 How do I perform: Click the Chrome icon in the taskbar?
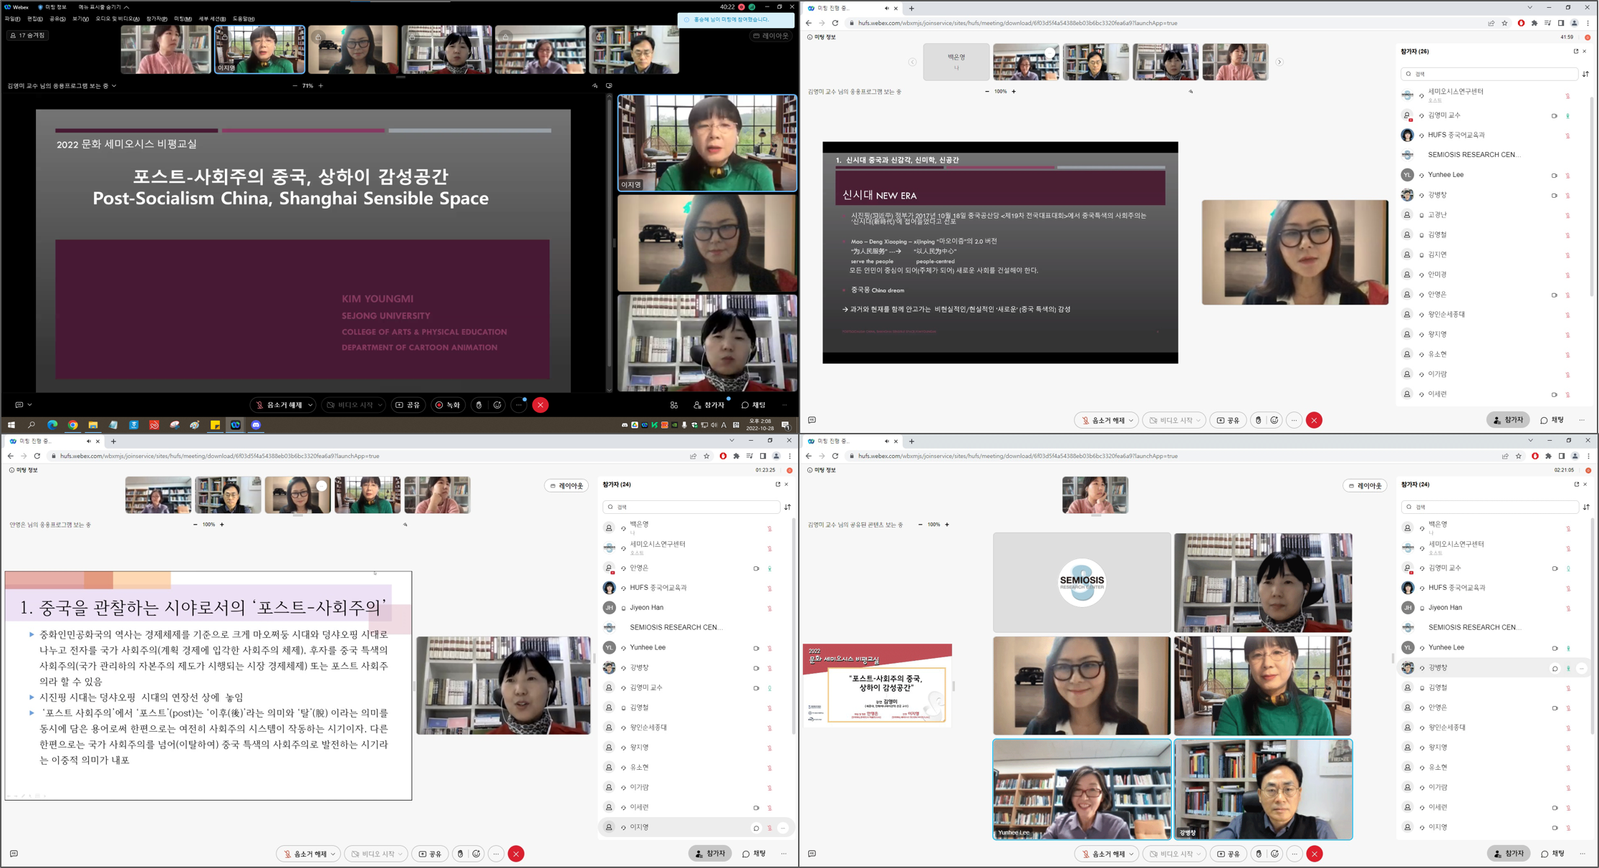tap(72, 425)
